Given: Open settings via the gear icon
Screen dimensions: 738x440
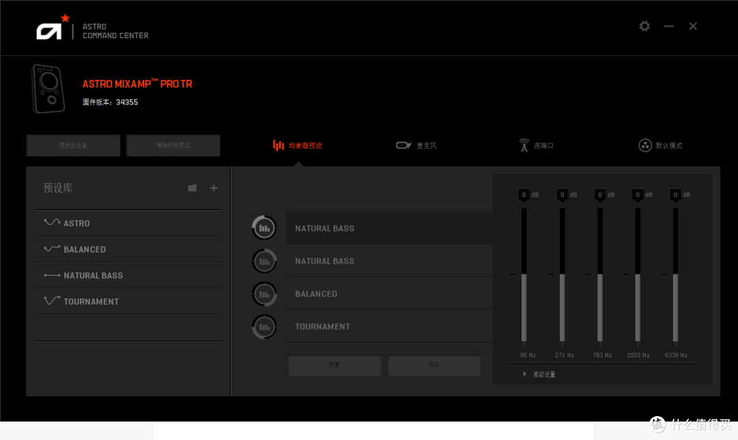Looking at the screenshot, I should pyautogui.click(x=644, y=27).
